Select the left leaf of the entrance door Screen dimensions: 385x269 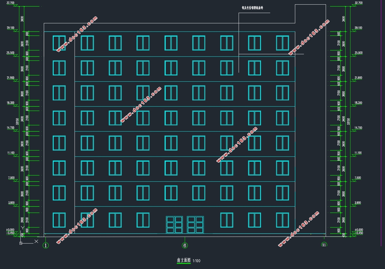[174, 225]
